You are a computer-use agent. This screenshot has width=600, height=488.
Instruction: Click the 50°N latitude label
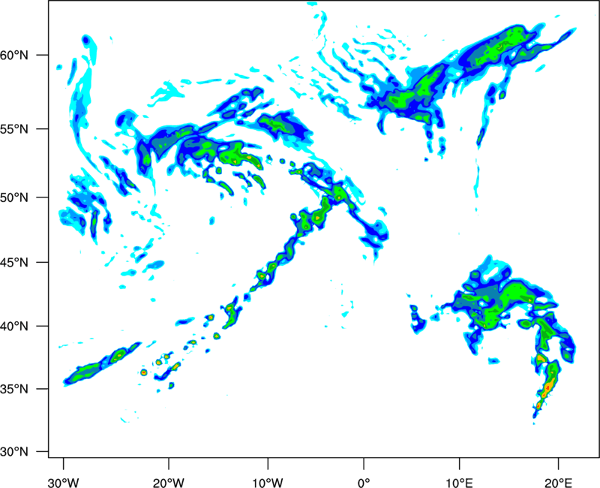(14, 197)
